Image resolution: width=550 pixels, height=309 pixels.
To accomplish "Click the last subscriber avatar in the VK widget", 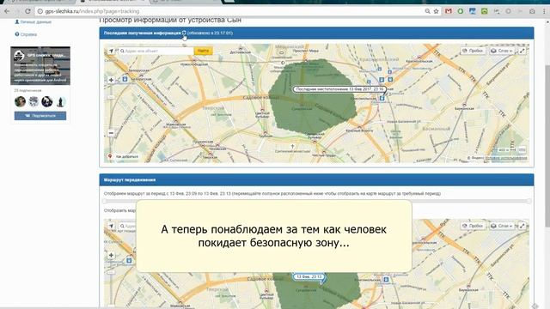I will (x=60, y=101).
